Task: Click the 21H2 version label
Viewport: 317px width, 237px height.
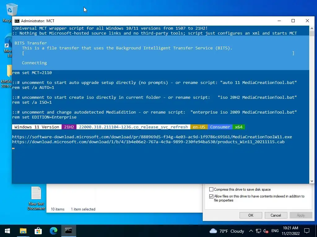Action: pyautogui.click(x=69, y=127)
